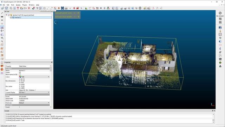Image resolution: width=225 pixels, height=127 pixels.
Task: Decrease default line width with minus
Action: (x=75, y=17)
